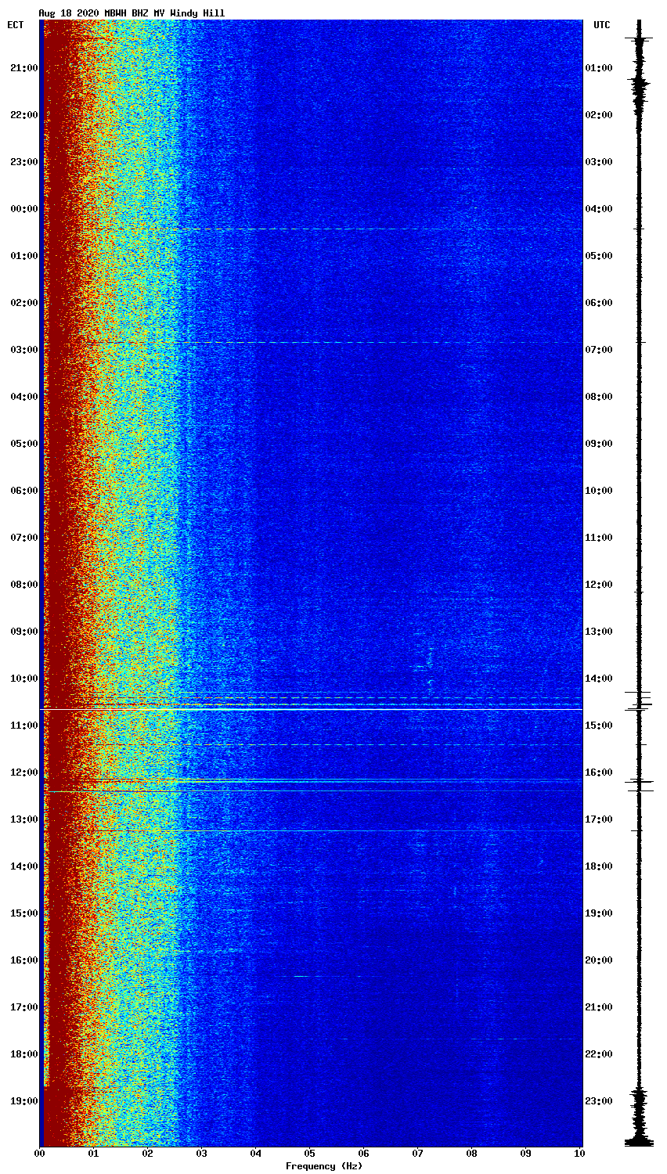Select the 11:00 ECT time label
The width and height of the screenshot is (667, 1174).
coord(24,726)
